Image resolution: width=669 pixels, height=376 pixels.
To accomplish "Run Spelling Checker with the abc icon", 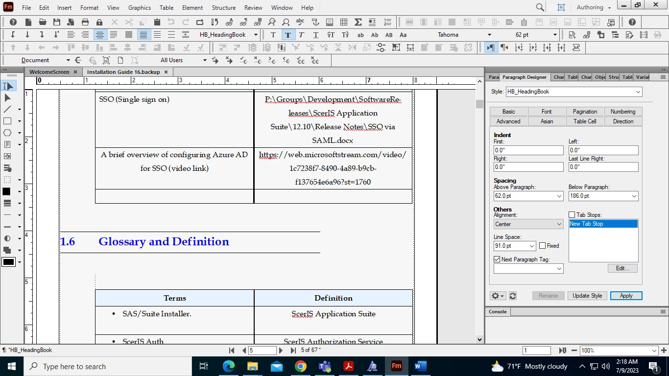I will 300,22.
